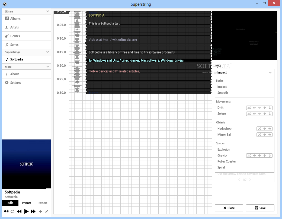
Task: Click the pin icon beside the plus
Action: [47, 211]
